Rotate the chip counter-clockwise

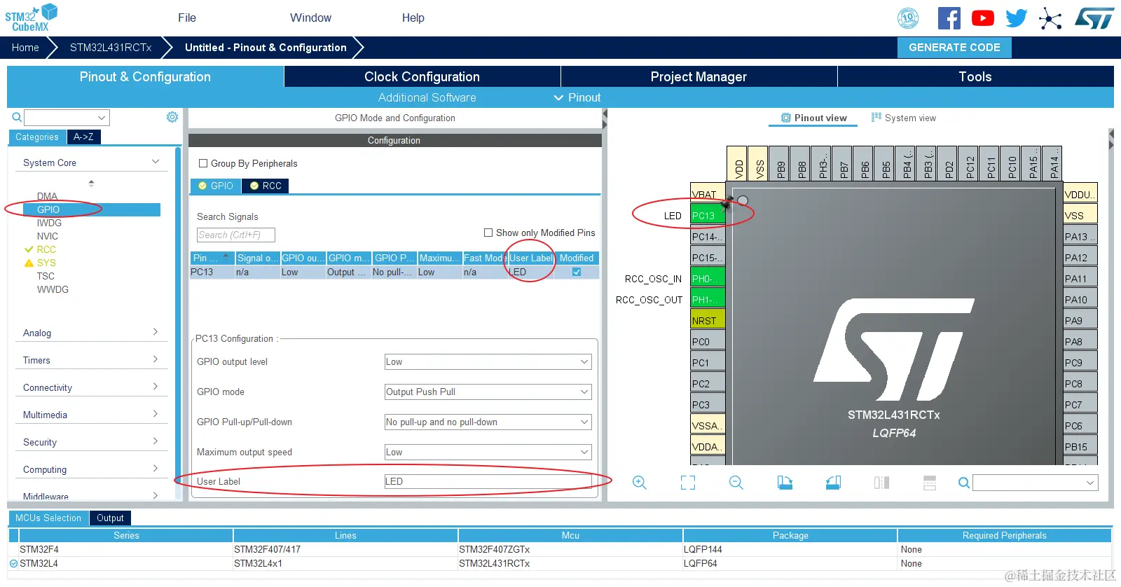click(x=833, y=483)
